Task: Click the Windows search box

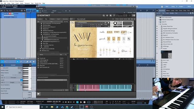Action: [x=22, y=107]
